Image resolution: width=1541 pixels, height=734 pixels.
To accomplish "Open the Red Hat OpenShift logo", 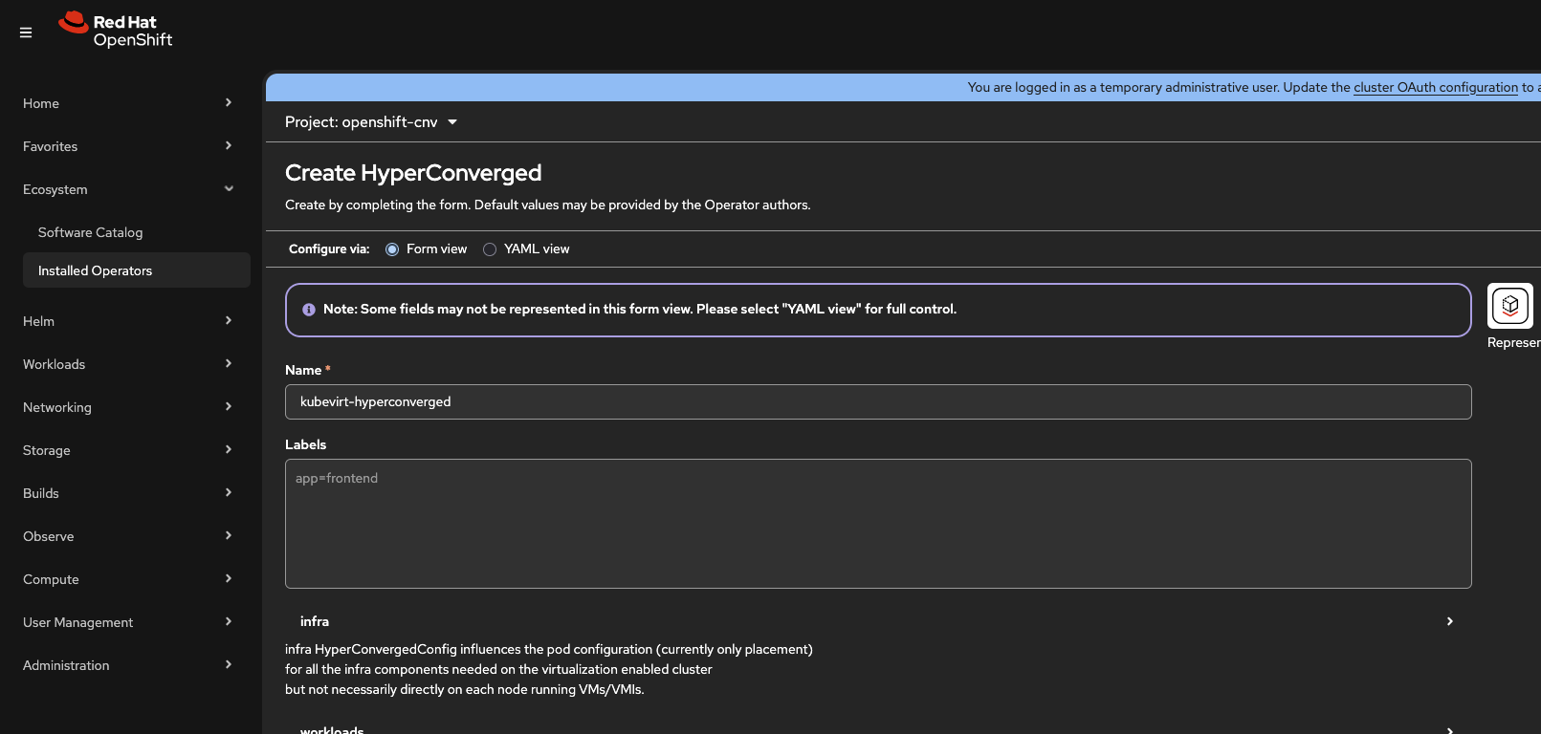I will [116, 31].
